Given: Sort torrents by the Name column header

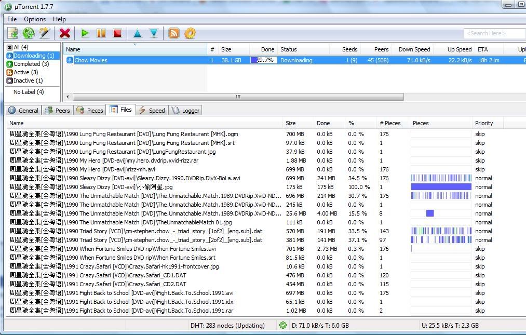Looking at the screenshot, I should (x=135, y=49).
